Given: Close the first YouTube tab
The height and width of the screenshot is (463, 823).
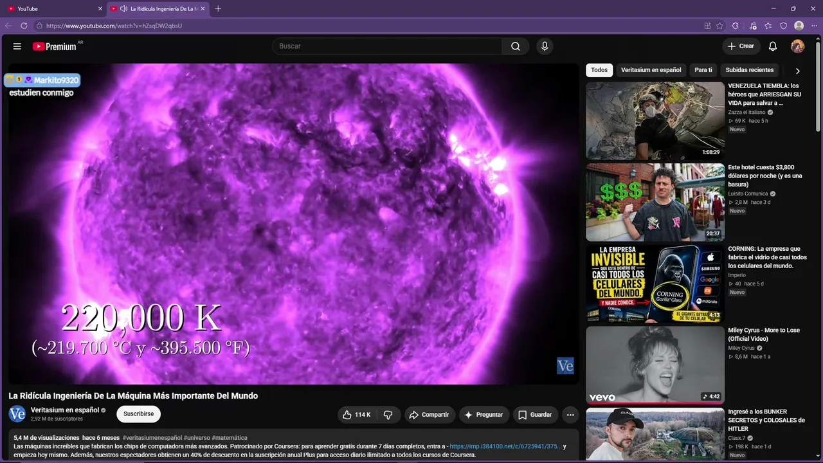Looking at the screenshot, I should (100, 9).
